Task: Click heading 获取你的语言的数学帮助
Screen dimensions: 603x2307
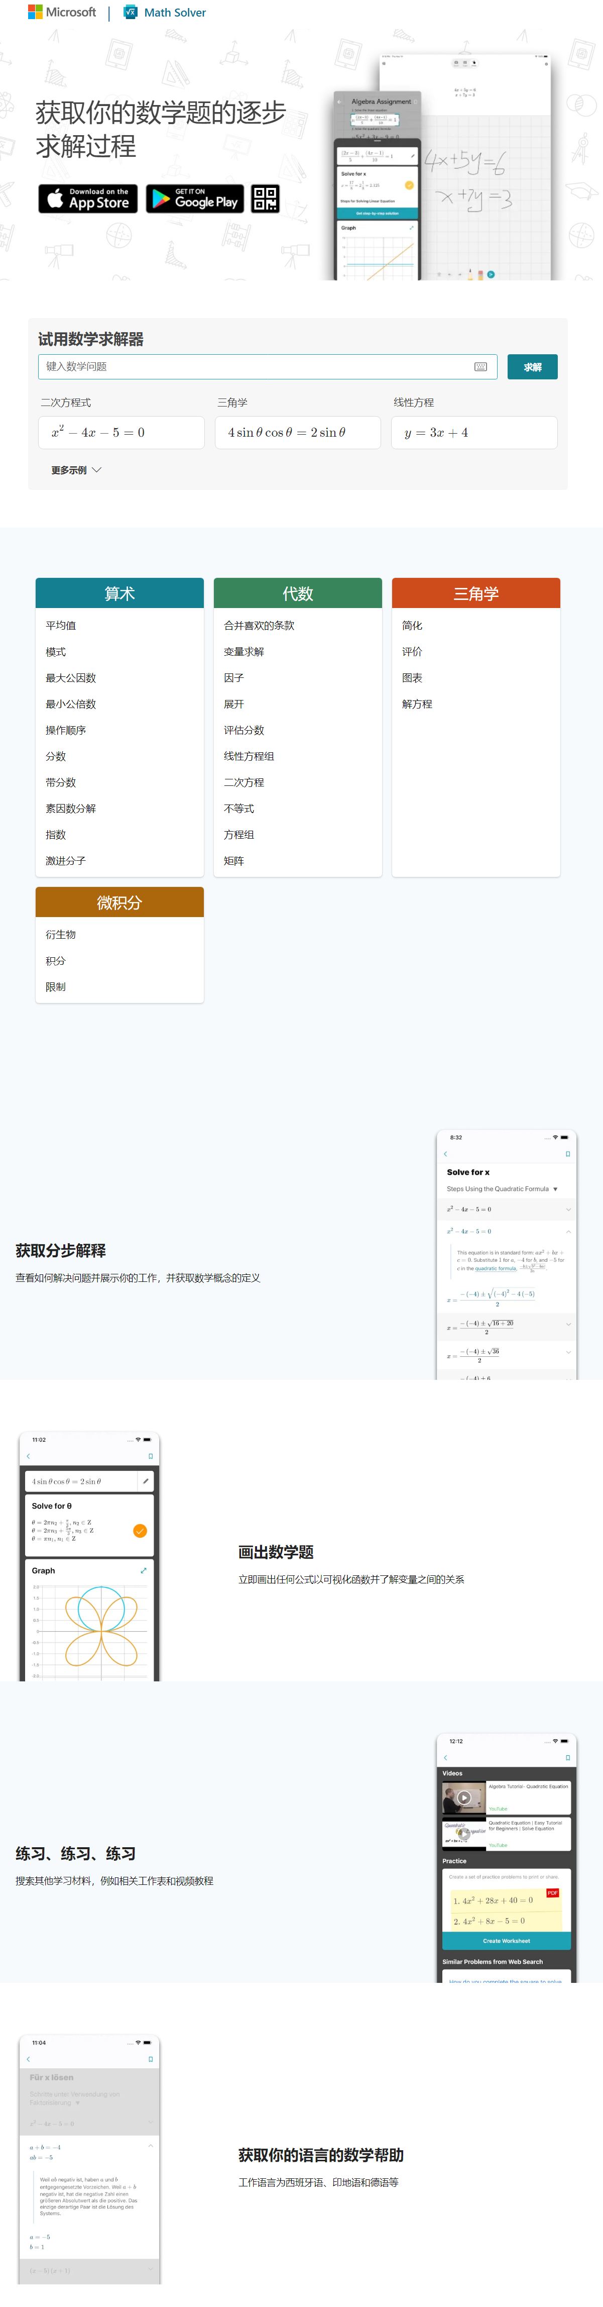Action: 321,2156
